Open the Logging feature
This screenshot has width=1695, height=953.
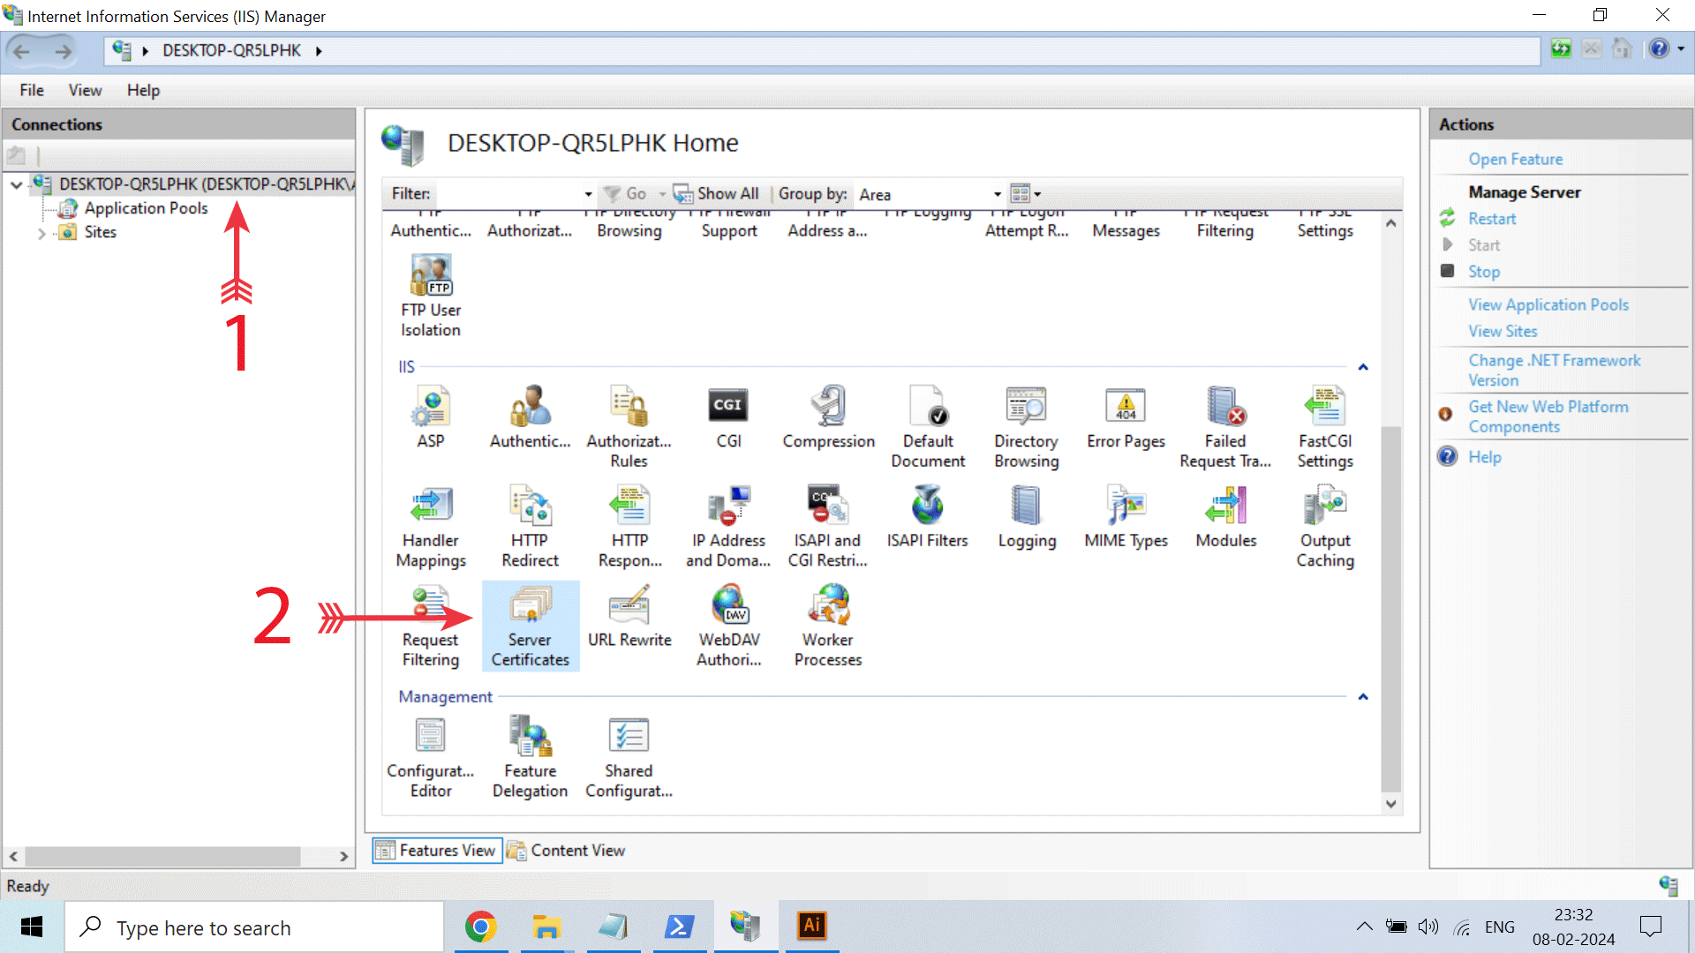point(1027,517)
